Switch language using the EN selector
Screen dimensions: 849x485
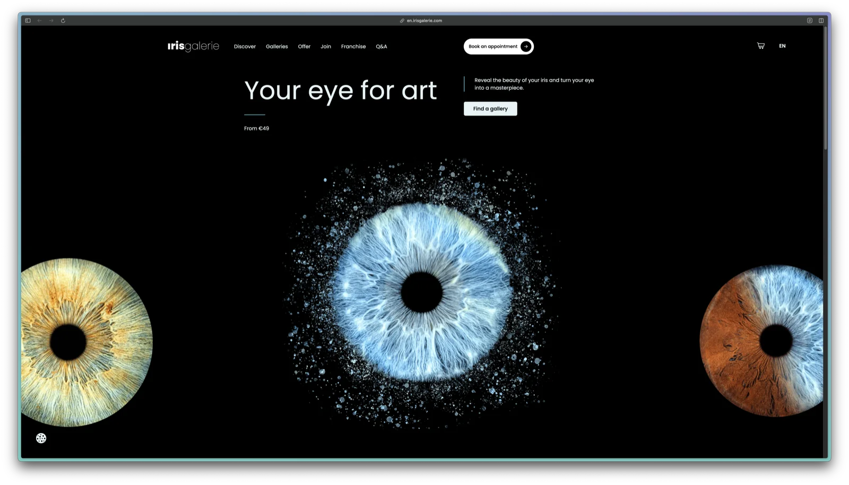coord(782,46)
